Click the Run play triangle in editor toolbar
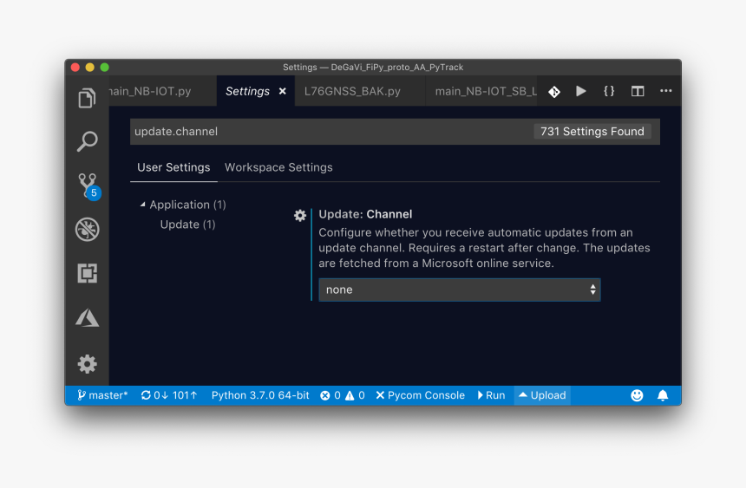This screenshot has height=488, width=746. pos(581,91)
